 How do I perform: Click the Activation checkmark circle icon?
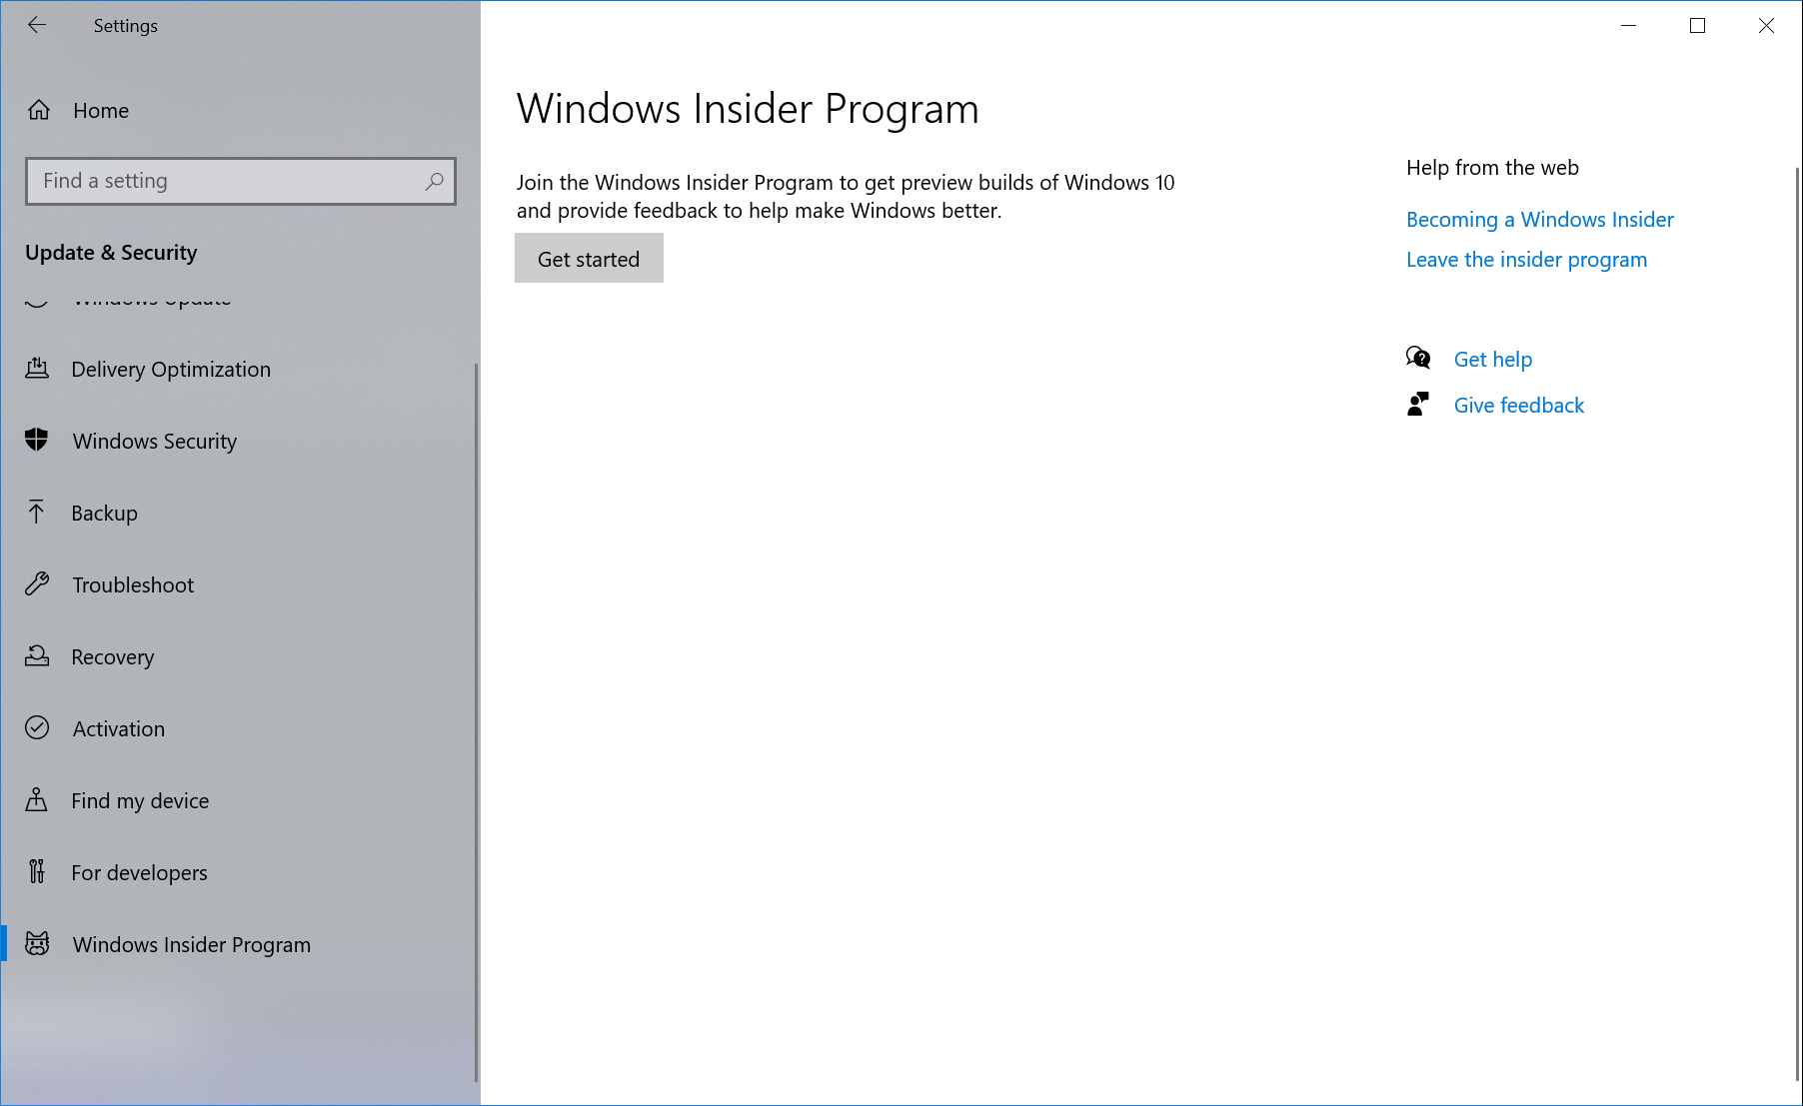click(37, 728)
